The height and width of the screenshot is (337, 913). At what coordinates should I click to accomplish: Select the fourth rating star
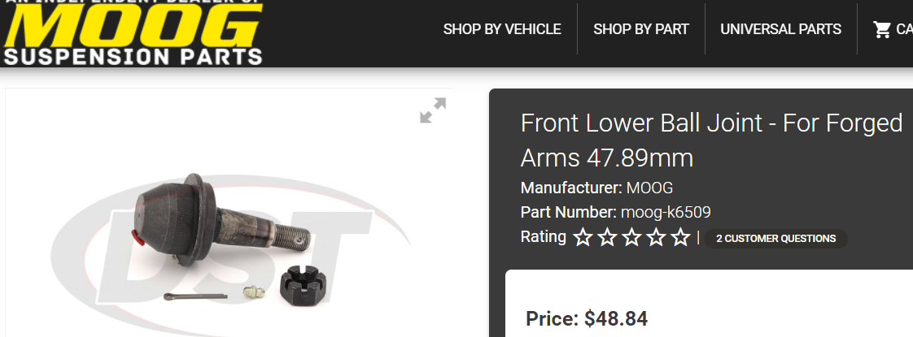tap(656, 237)
